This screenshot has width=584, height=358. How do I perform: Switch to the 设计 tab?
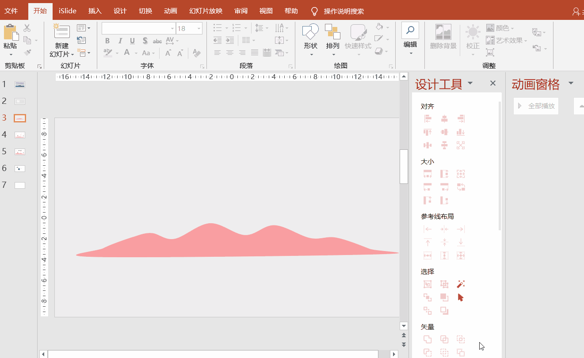pyautogui.click(x=120, y=11)
